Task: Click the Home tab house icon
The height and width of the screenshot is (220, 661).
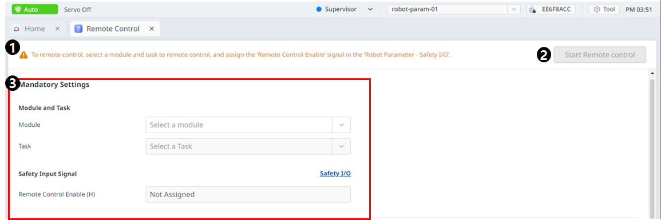Action: click(x=17, y=29)
